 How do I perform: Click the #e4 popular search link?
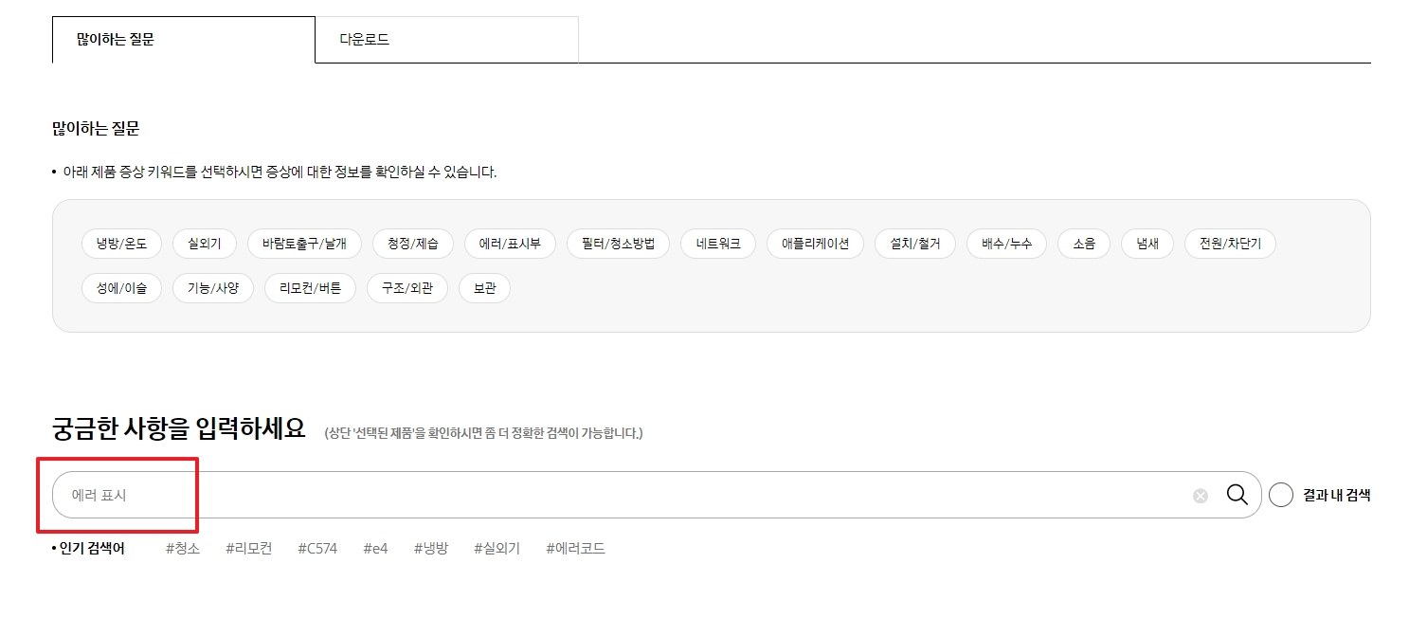click(x=373, y=548)
